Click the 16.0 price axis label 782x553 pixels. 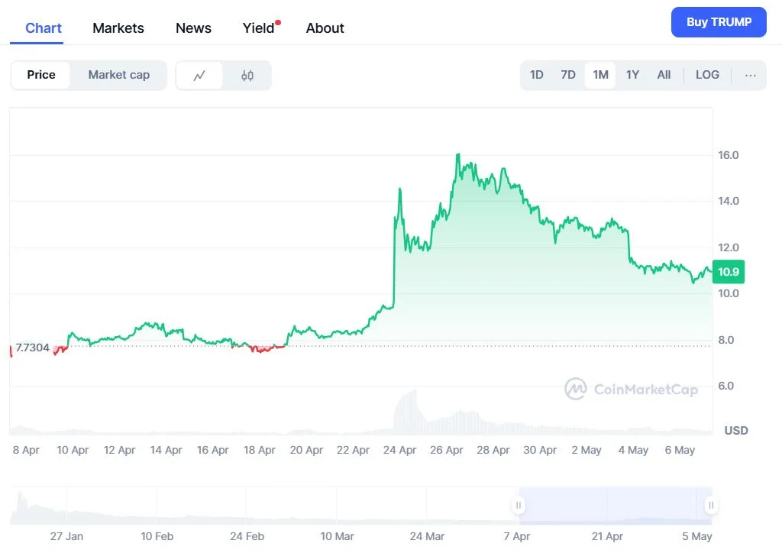[728, 155]
